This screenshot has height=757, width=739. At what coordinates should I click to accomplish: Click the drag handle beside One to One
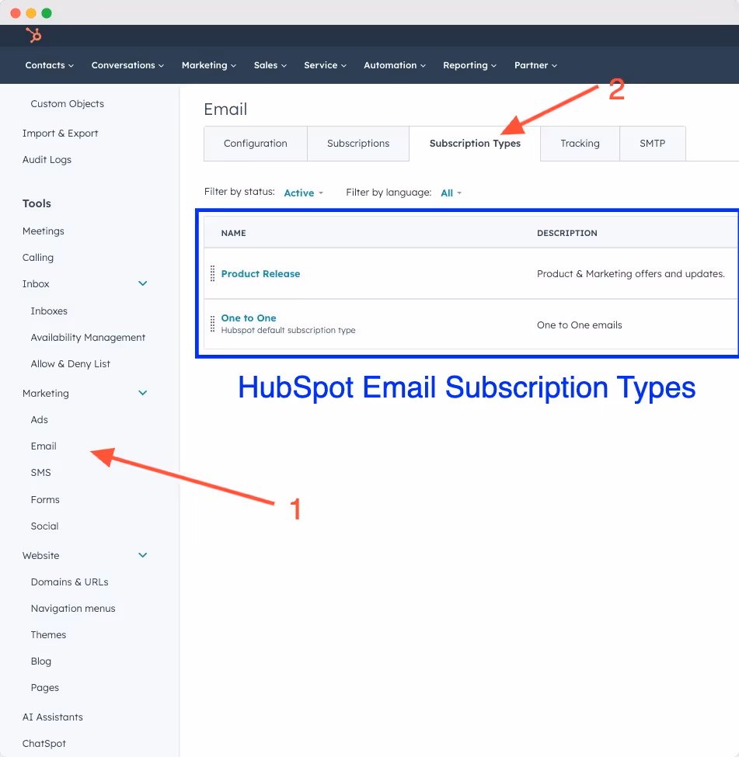click(211, 322)
